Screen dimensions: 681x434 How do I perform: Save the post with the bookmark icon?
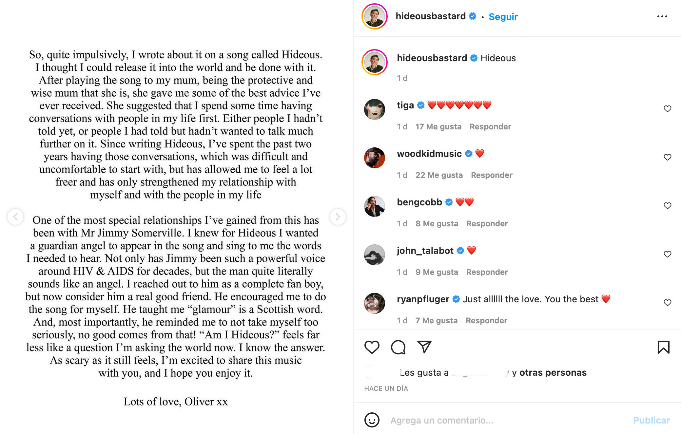[663, 347]
